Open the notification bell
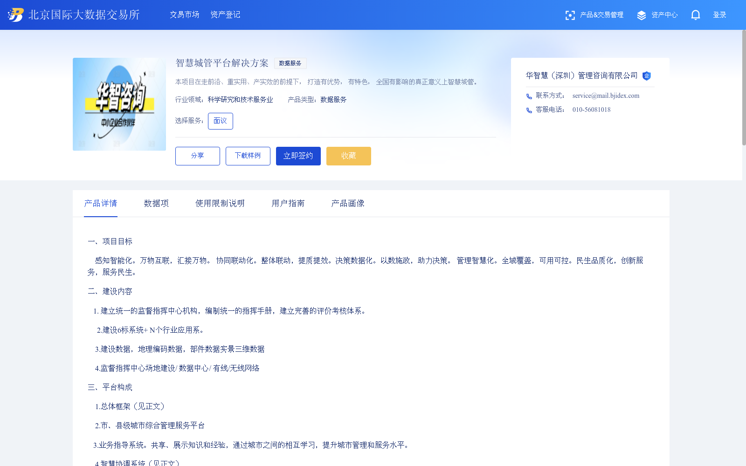 [696, 15]
